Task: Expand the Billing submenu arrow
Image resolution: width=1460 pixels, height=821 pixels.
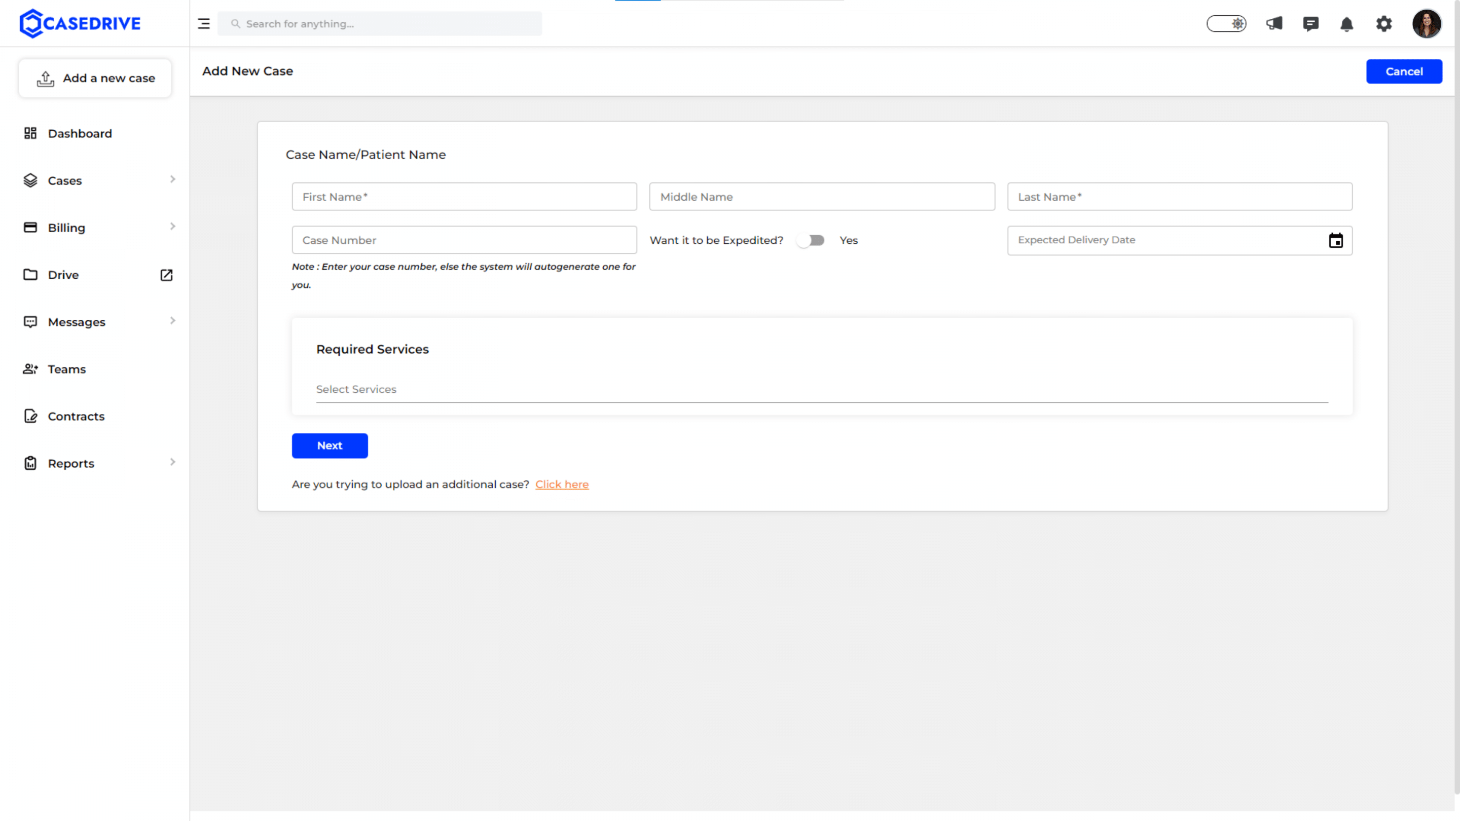Action: click(172, 227)
